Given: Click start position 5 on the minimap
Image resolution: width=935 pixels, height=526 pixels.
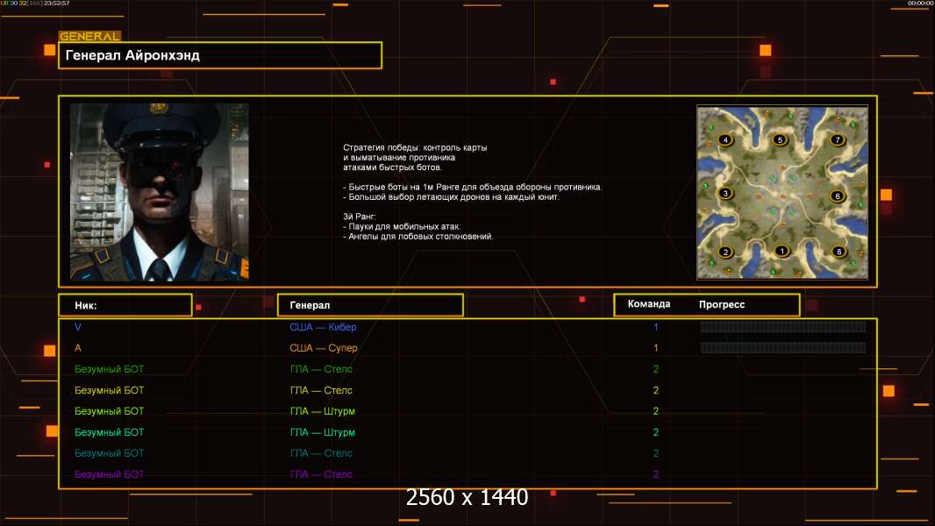Looking at the screenshot, I should [x=780, y=140].
